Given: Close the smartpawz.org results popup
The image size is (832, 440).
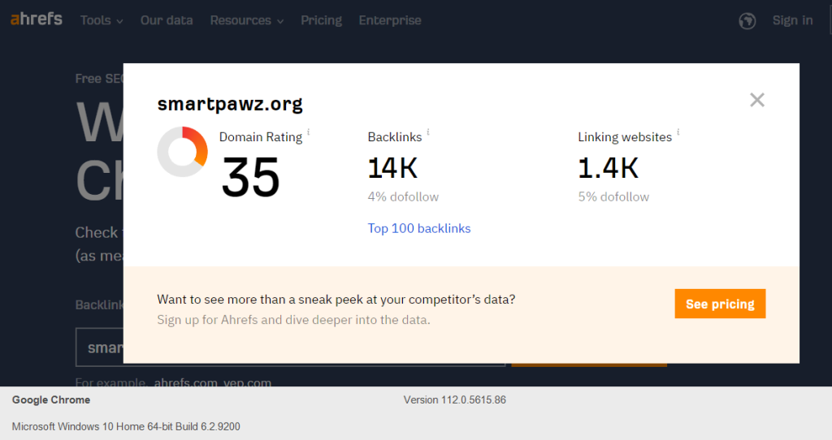Looking at the screenshot, I should tap(757, 100).
